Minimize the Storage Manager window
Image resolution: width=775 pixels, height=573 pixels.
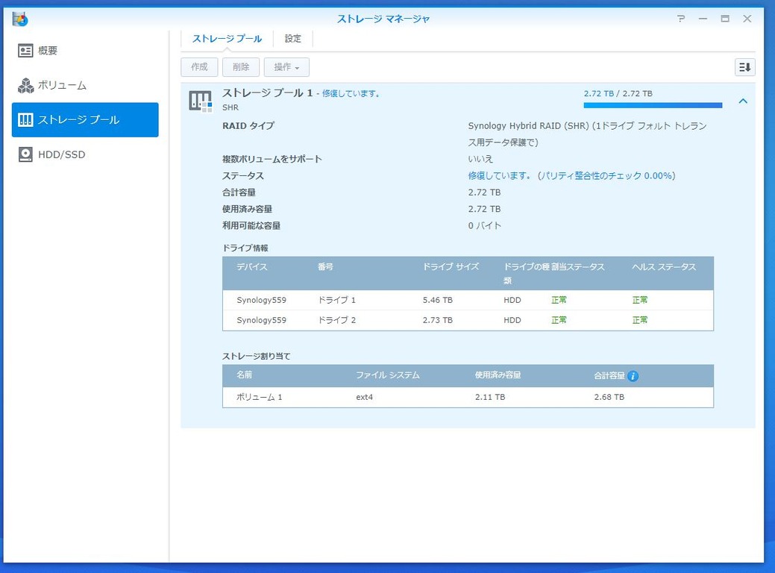tap(703, 19)
